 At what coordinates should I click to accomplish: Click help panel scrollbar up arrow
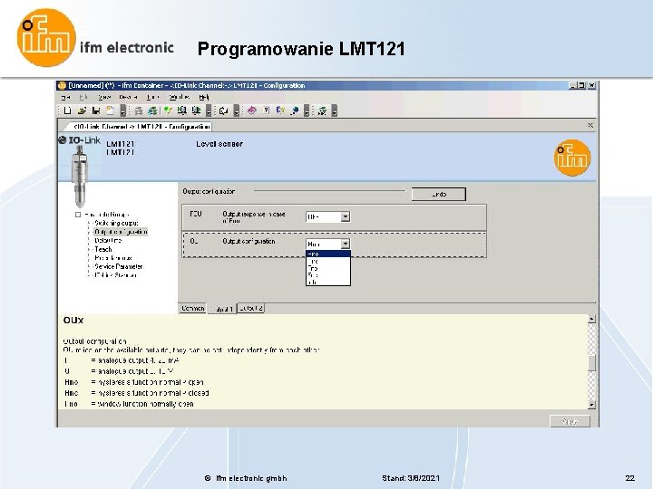pyautogui.click(x=591, y=320)
